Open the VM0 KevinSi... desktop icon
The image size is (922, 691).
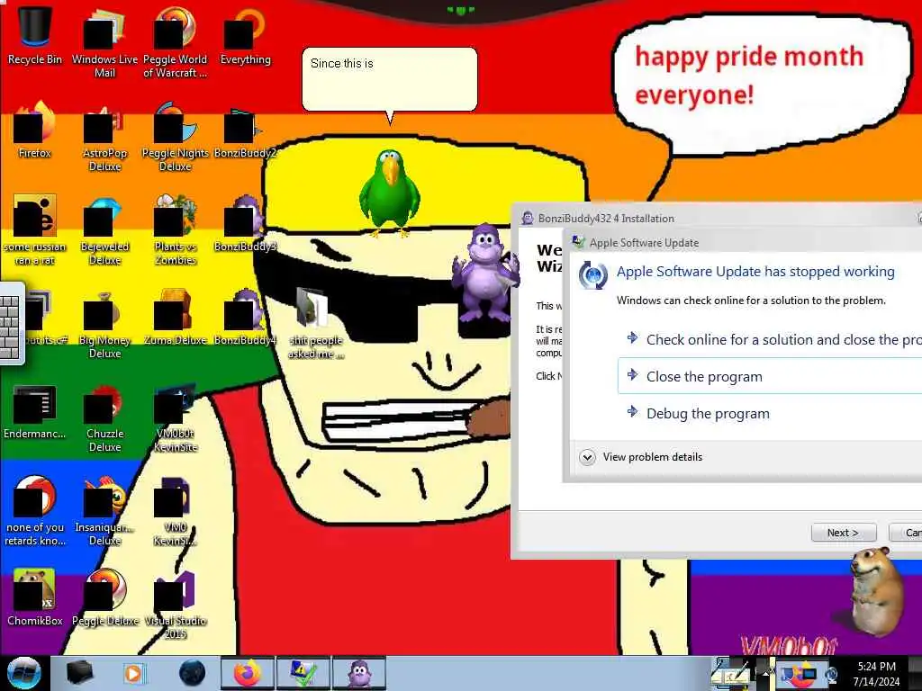[175, 510]
